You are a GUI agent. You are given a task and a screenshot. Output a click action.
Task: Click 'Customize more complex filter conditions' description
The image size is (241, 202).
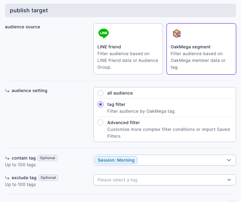click(x=168, y=133)
